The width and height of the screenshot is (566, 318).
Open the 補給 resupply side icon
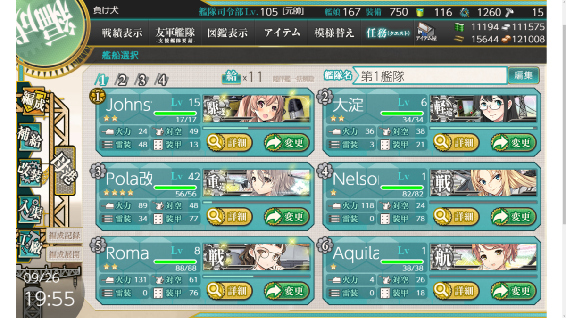click(x=30, y=137)
